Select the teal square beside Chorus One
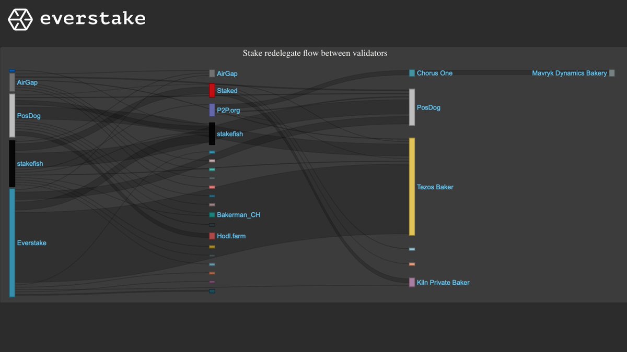This screenshot has height=352, width=627. coord(412,73)
